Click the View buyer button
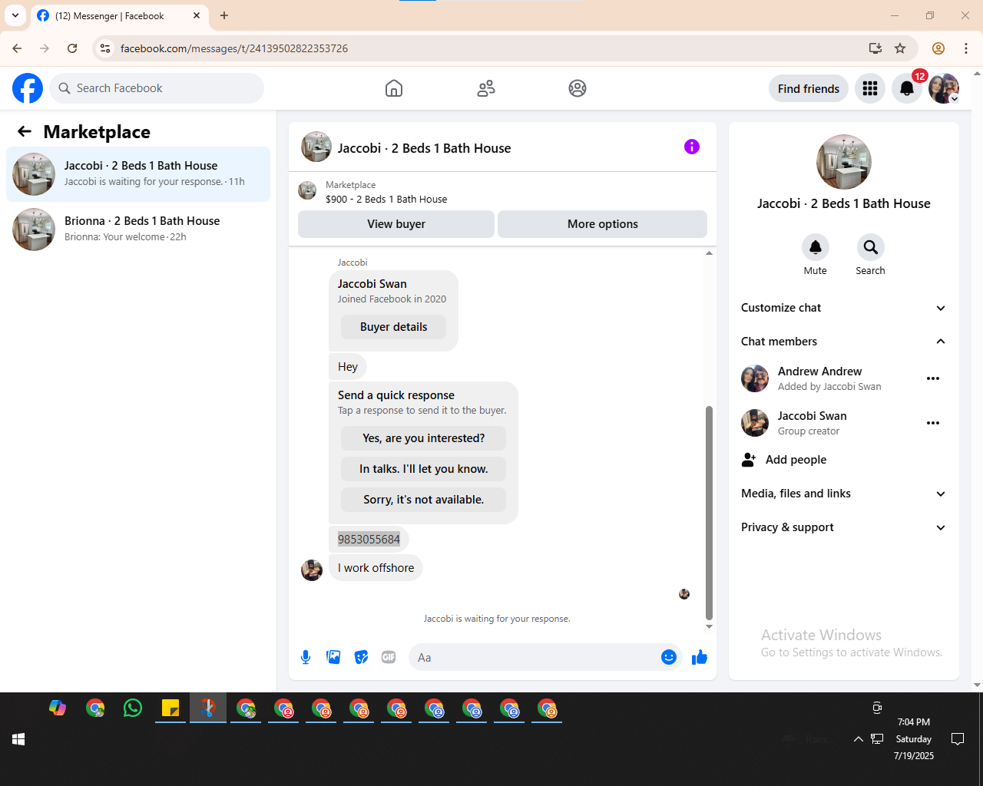The height and width of the screenshot is (786, 983). tap(396, 224)
